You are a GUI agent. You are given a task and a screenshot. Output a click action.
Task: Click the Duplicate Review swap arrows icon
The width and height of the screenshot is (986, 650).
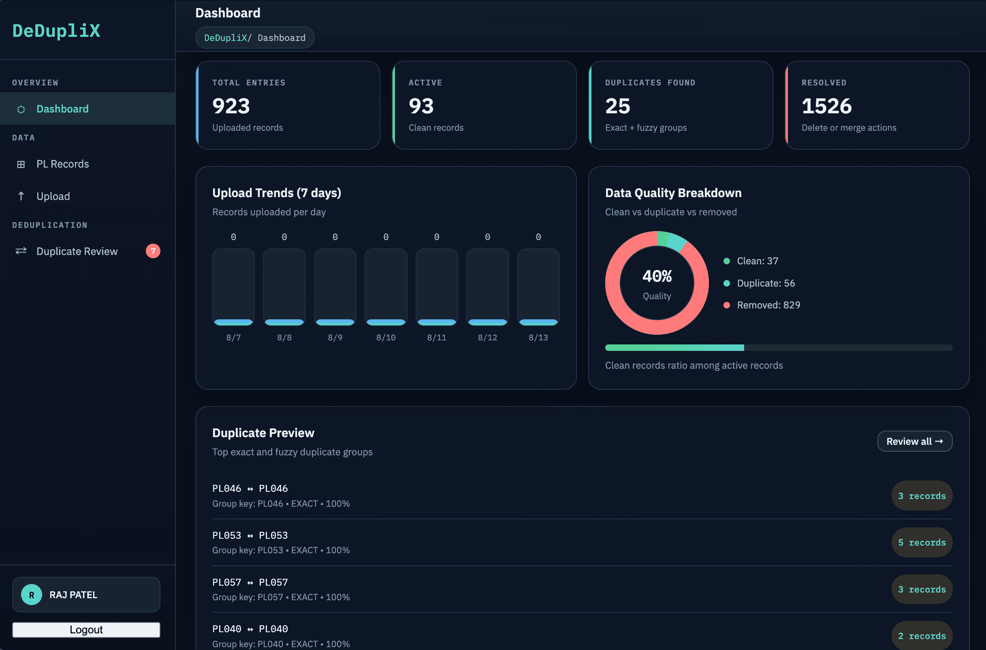(21, 251)
